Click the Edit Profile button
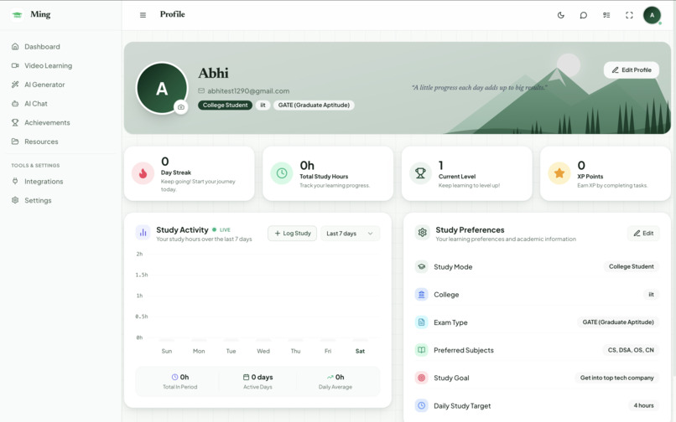The image size is (676, 422). click(x=632, y=69)
